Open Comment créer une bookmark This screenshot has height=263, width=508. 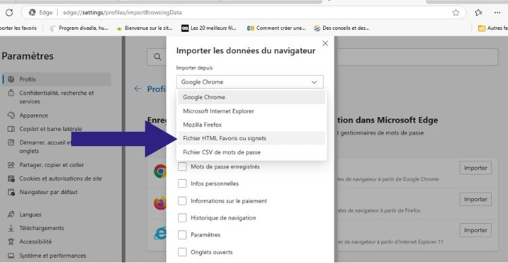pos(276,28)
